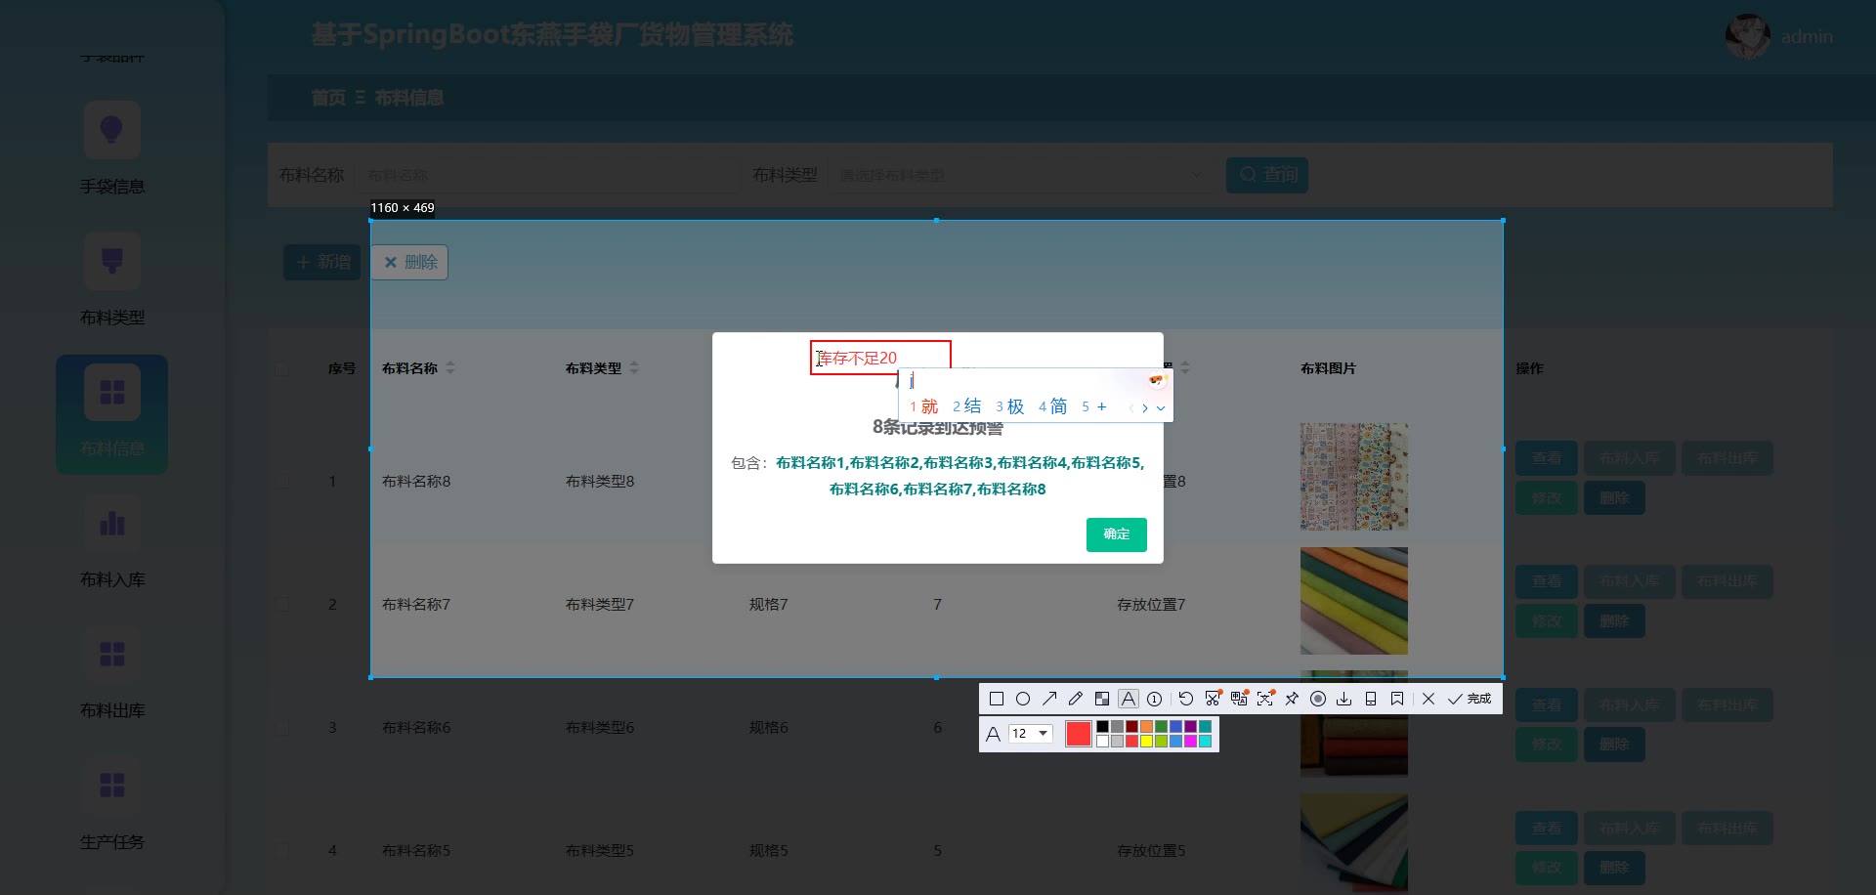Select the ellipse drawing tool

tap(1023, 699)
